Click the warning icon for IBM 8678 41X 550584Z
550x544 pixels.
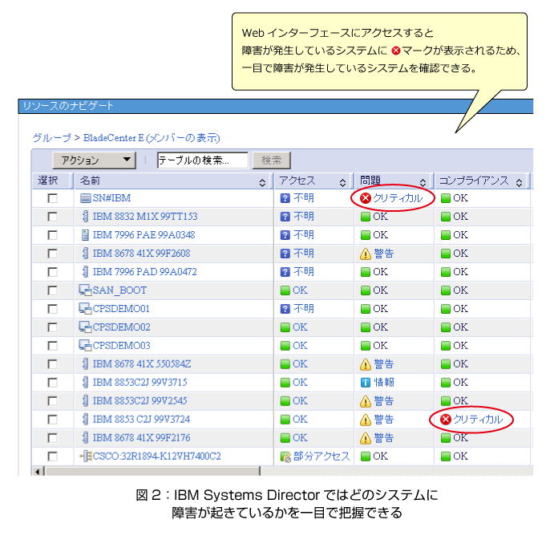(366, 364)
